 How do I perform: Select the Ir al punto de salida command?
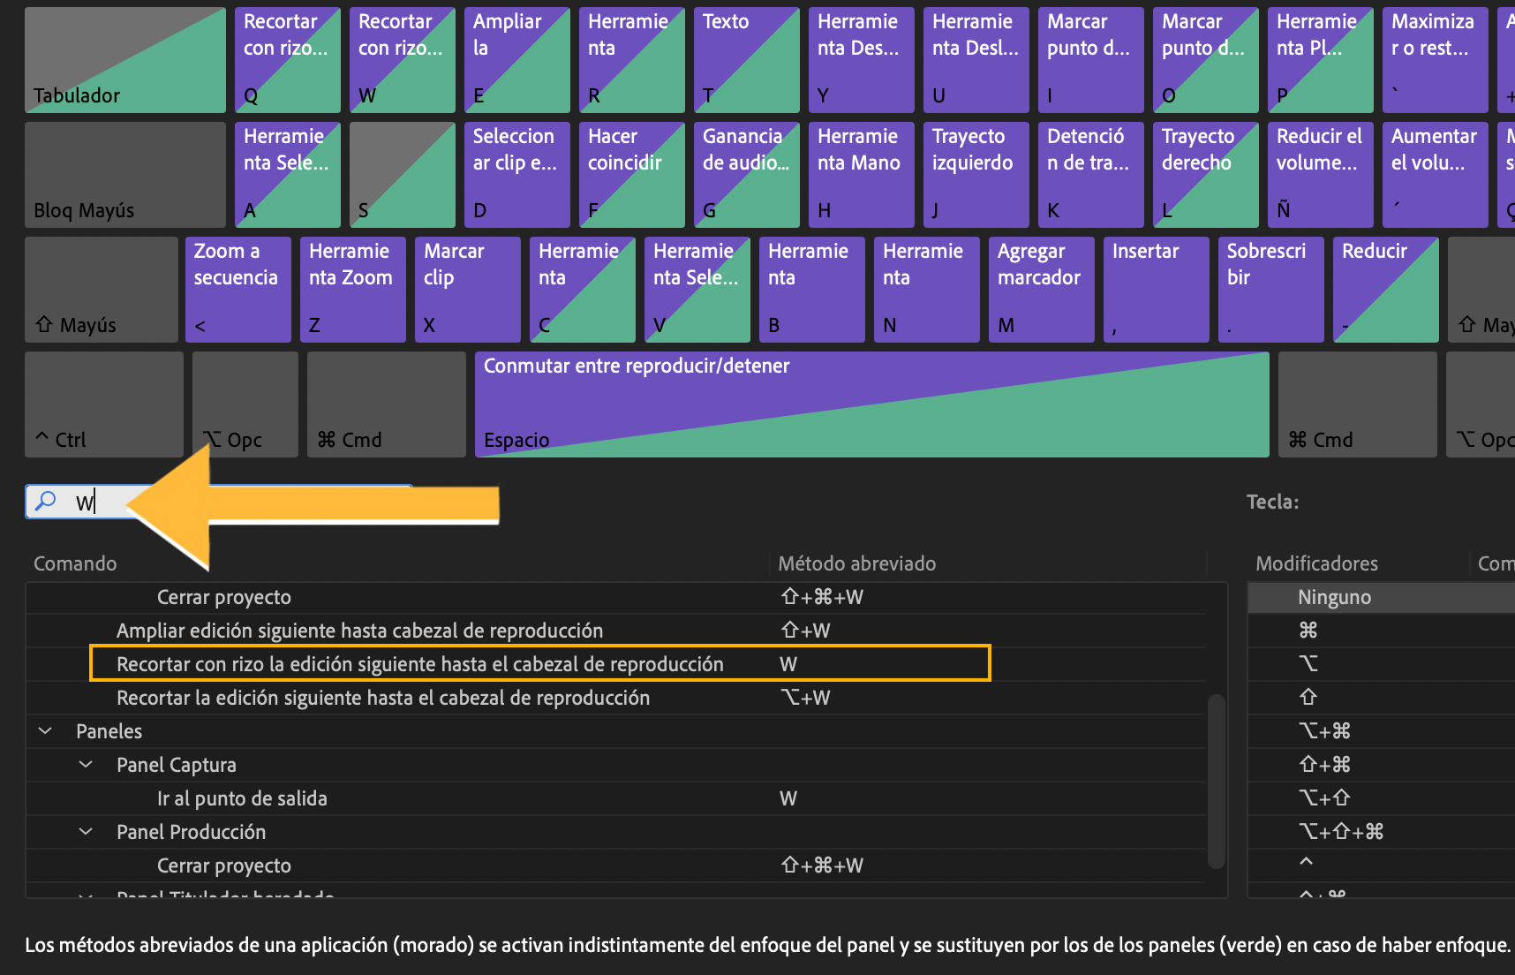pos(243,797)
